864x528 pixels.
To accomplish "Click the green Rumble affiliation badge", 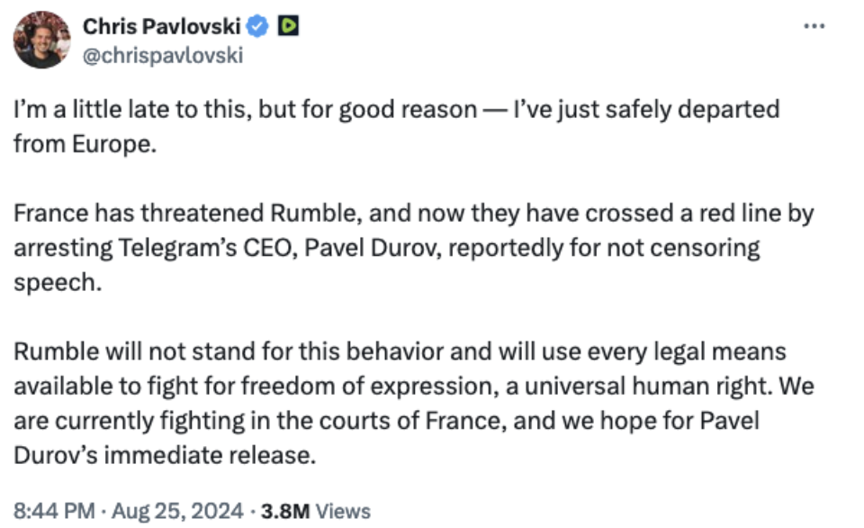I will (288, 25).
